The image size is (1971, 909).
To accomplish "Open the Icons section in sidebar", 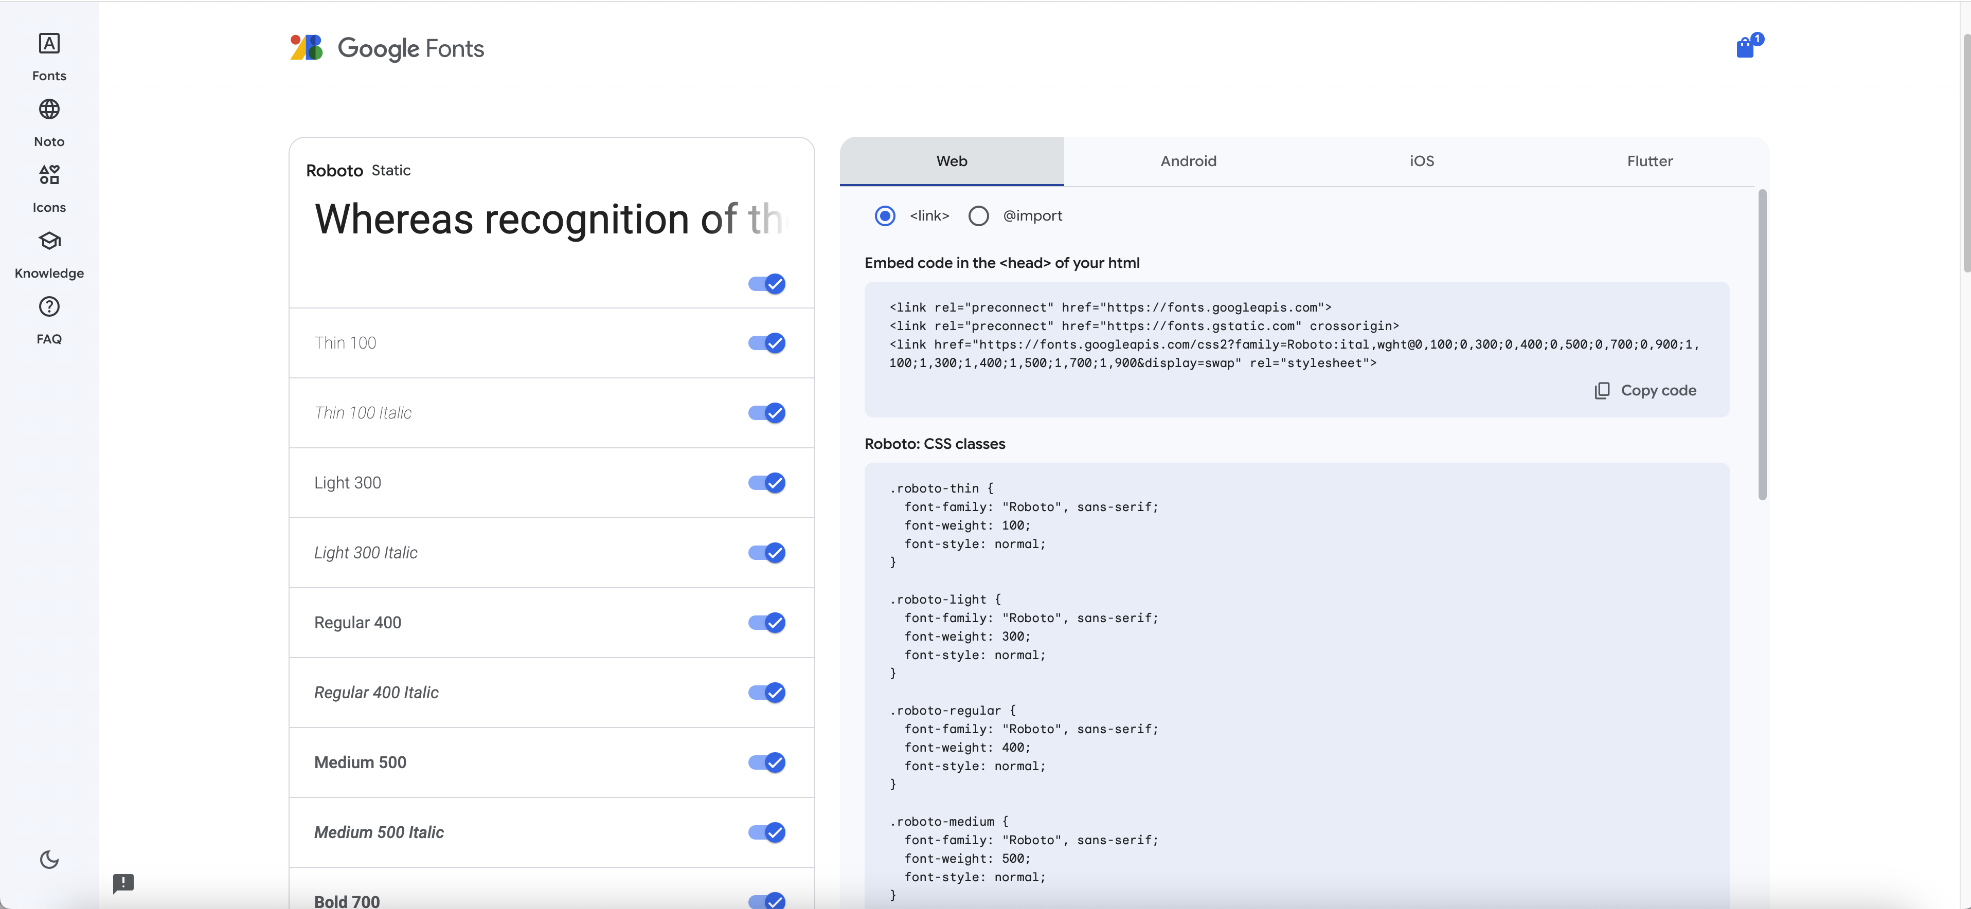I will coord(49,189).
